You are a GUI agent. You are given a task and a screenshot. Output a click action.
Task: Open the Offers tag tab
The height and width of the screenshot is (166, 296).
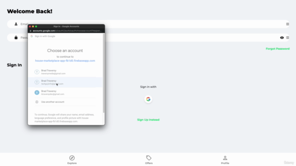point(149,160)
